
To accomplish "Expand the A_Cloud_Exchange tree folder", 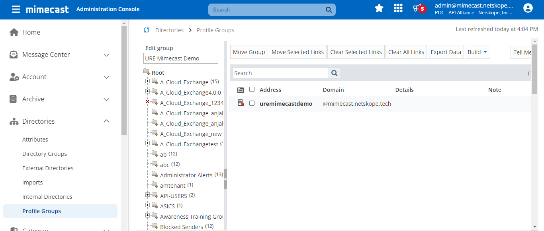I will pyautogui.click(x=148, y=81).
